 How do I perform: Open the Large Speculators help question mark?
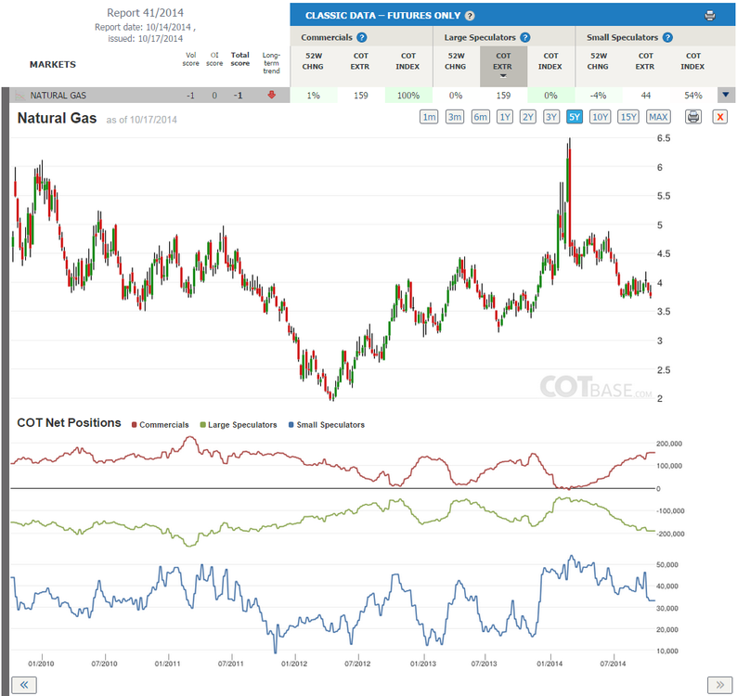(525, 38)
